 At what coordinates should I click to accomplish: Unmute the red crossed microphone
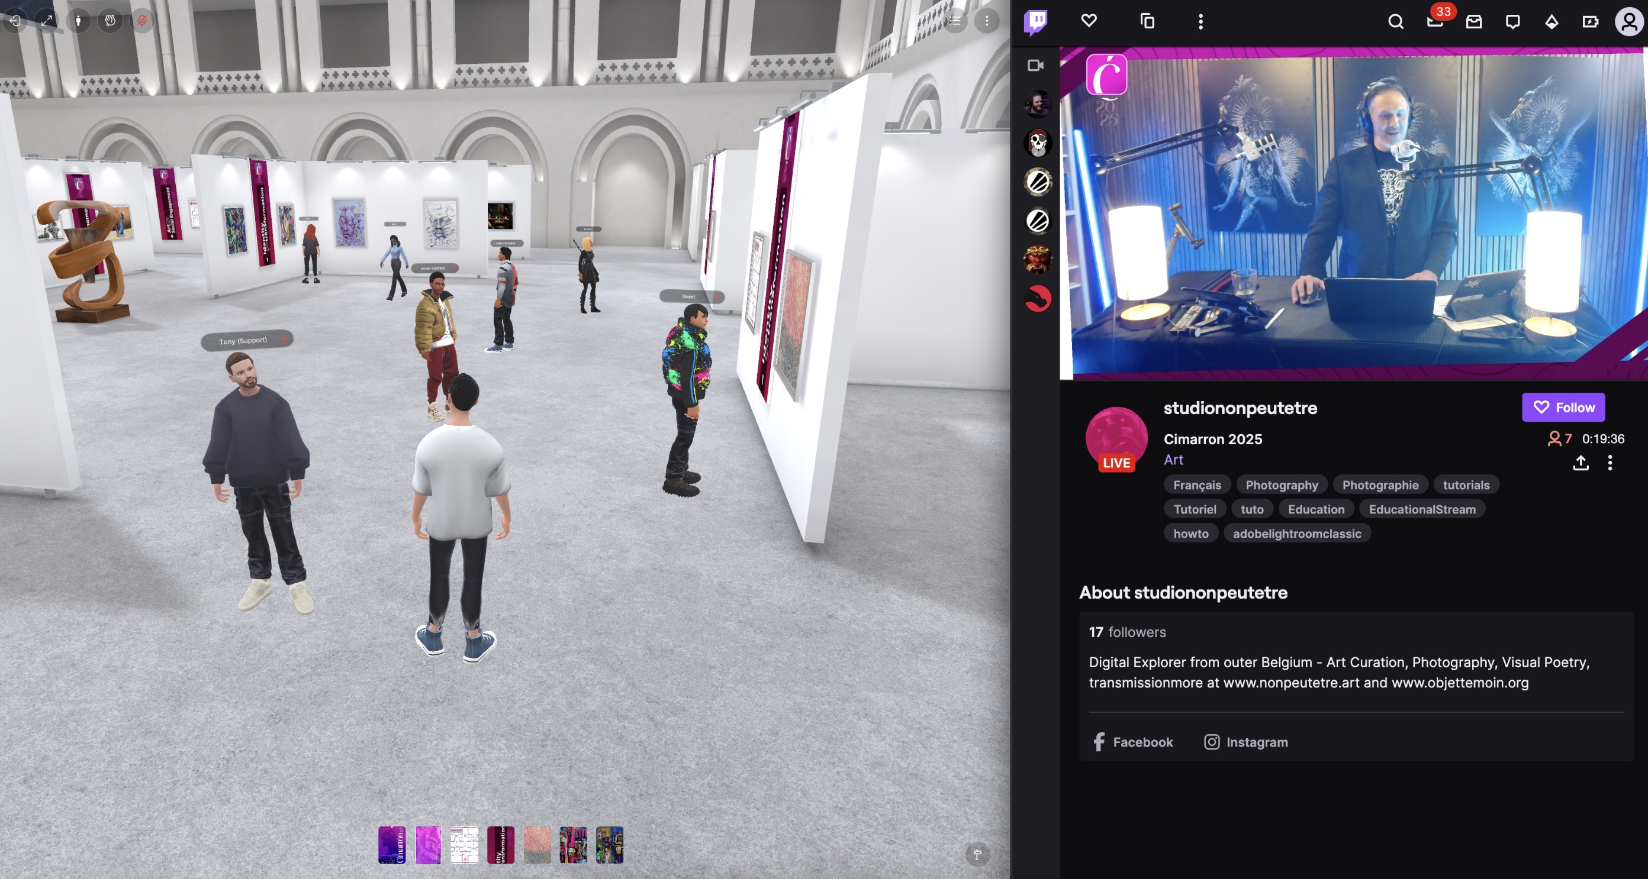coord(142,21)
